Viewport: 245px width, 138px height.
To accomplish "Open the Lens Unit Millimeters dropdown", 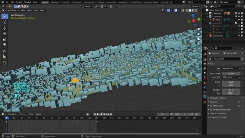I will (x=231, y=77).
